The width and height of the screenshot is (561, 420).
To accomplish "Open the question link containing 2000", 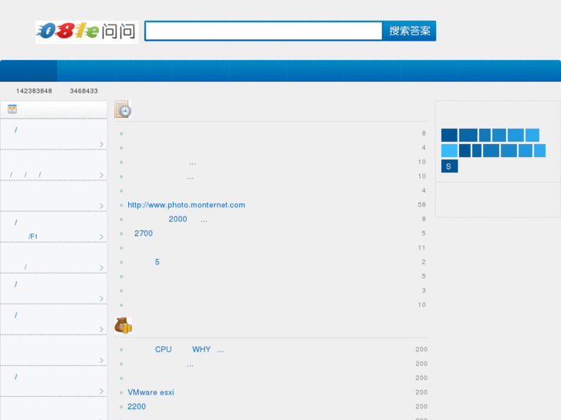I will (188, 219).
